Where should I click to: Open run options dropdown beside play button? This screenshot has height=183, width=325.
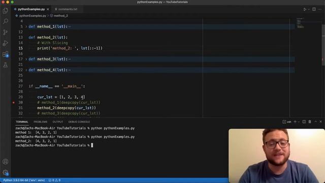[309, 10]
